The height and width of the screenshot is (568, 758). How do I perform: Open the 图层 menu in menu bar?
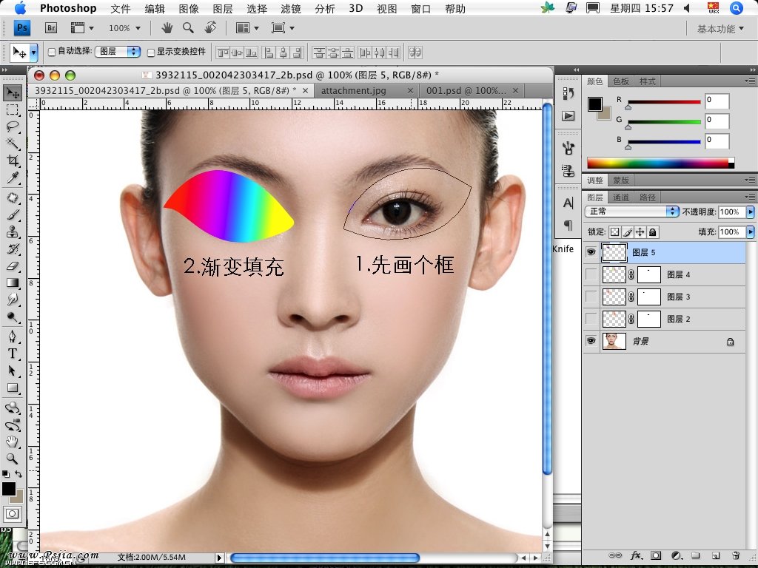[222, 8]
